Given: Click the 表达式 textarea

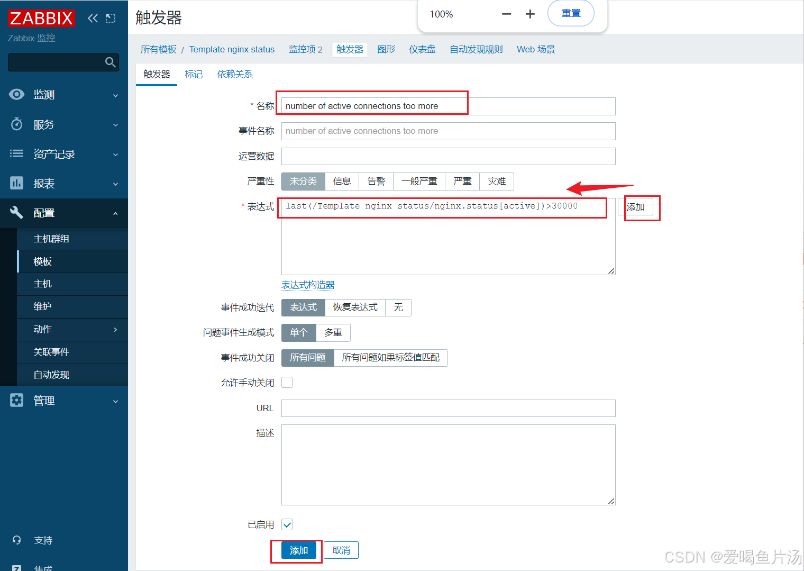Looking at the screenshot, I should tap(448, 237).
